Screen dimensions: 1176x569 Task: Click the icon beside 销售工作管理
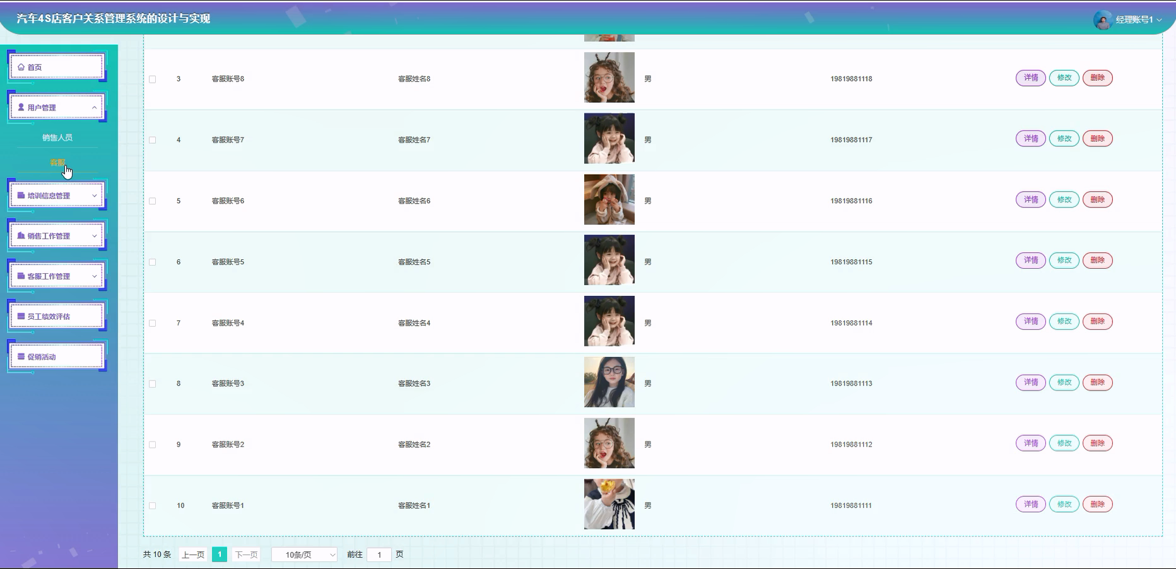pos(21,236)
